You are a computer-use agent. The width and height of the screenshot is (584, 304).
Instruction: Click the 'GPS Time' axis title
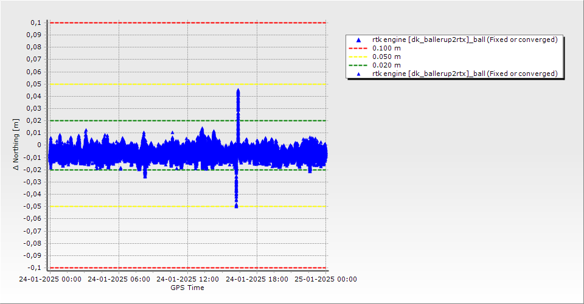[187, 288]
